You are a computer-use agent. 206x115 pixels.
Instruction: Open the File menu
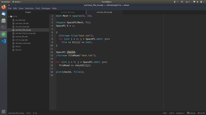[x=10, y=8]
